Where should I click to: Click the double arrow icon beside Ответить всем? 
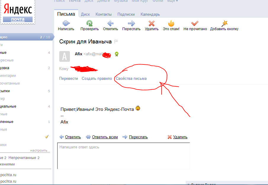pos(88,137)
